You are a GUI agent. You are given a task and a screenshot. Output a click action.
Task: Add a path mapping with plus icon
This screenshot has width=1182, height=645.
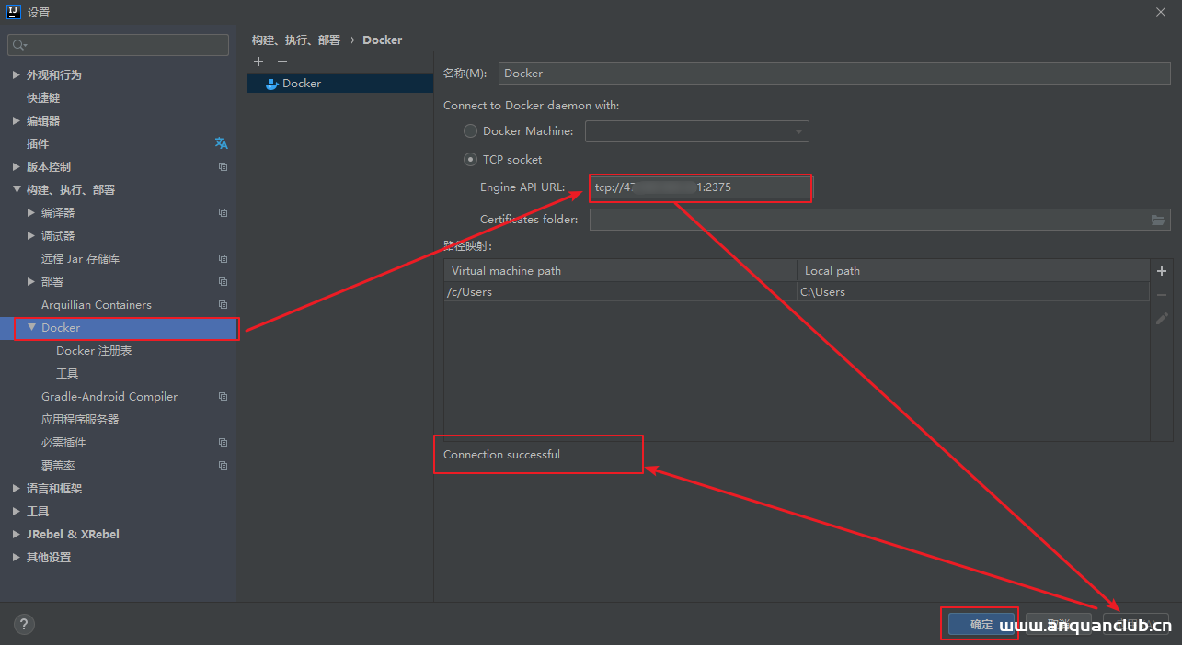pos(1161,271)
